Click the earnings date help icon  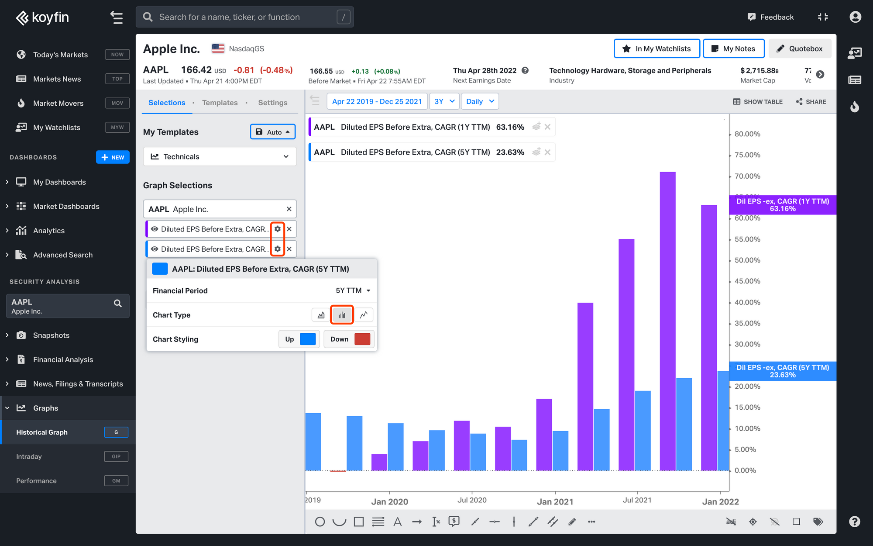(525, 70)
